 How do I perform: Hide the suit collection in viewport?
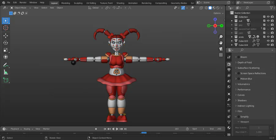point(268,21)
